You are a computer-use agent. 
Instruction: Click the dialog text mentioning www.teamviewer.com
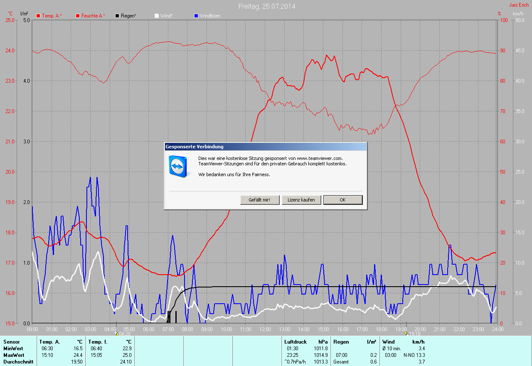[271, 158]
